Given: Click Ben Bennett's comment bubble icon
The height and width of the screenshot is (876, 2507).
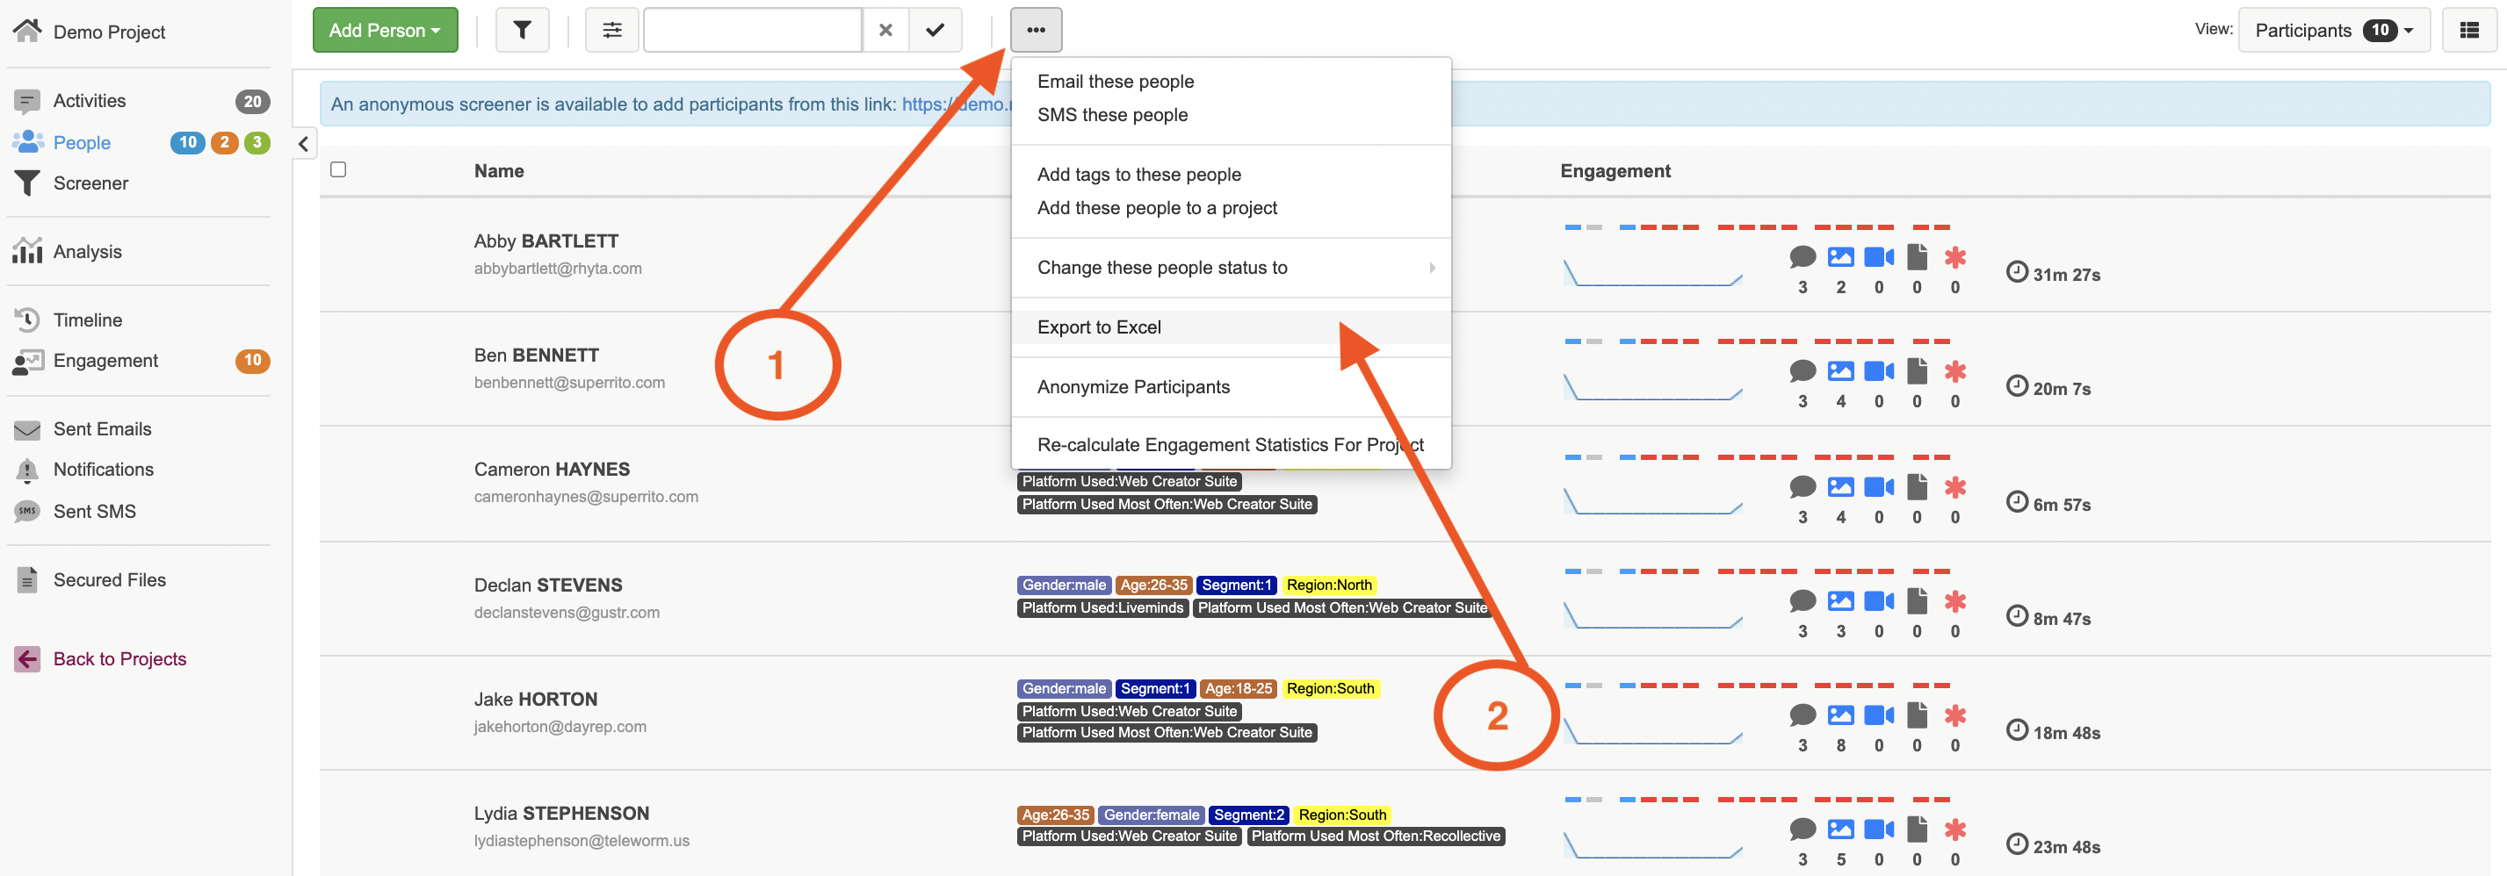Looking at the screenshot, I should coord(1802,371).
